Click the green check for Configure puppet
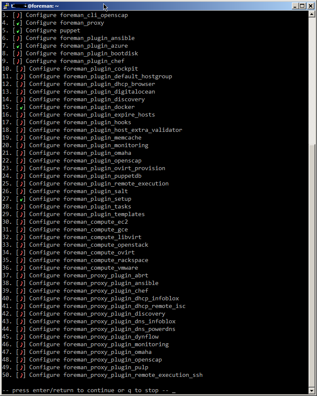 [18, 31]
